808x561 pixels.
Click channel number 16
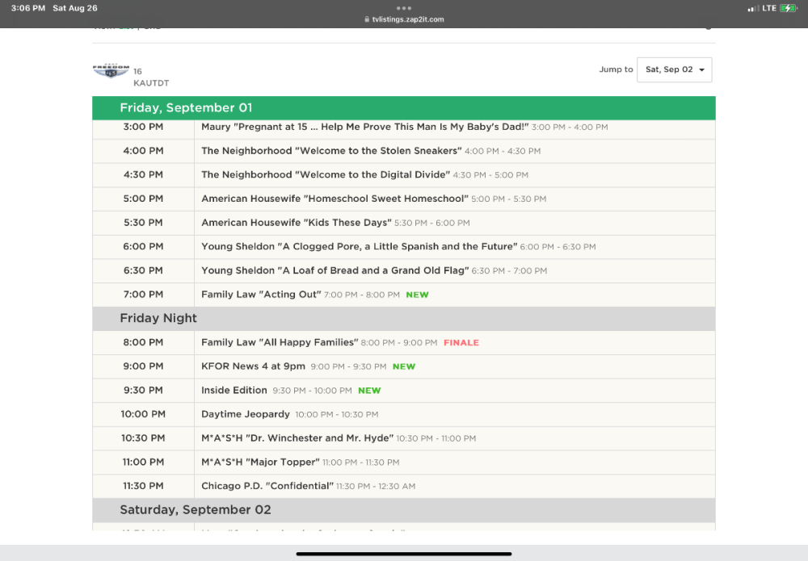coord(137,72)
